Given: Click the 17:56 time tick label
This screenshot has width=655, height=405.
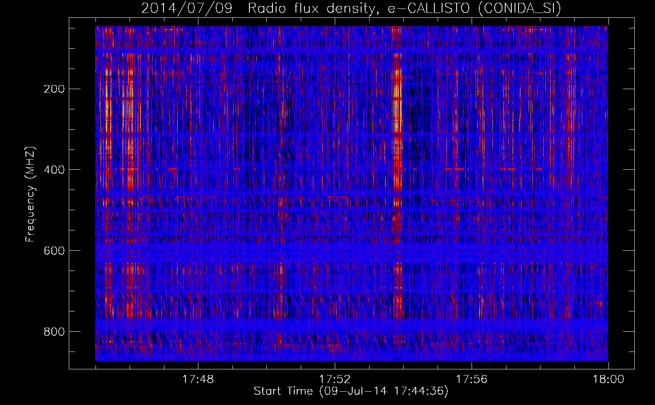Looking at the screenshot, I should (472, 379).
